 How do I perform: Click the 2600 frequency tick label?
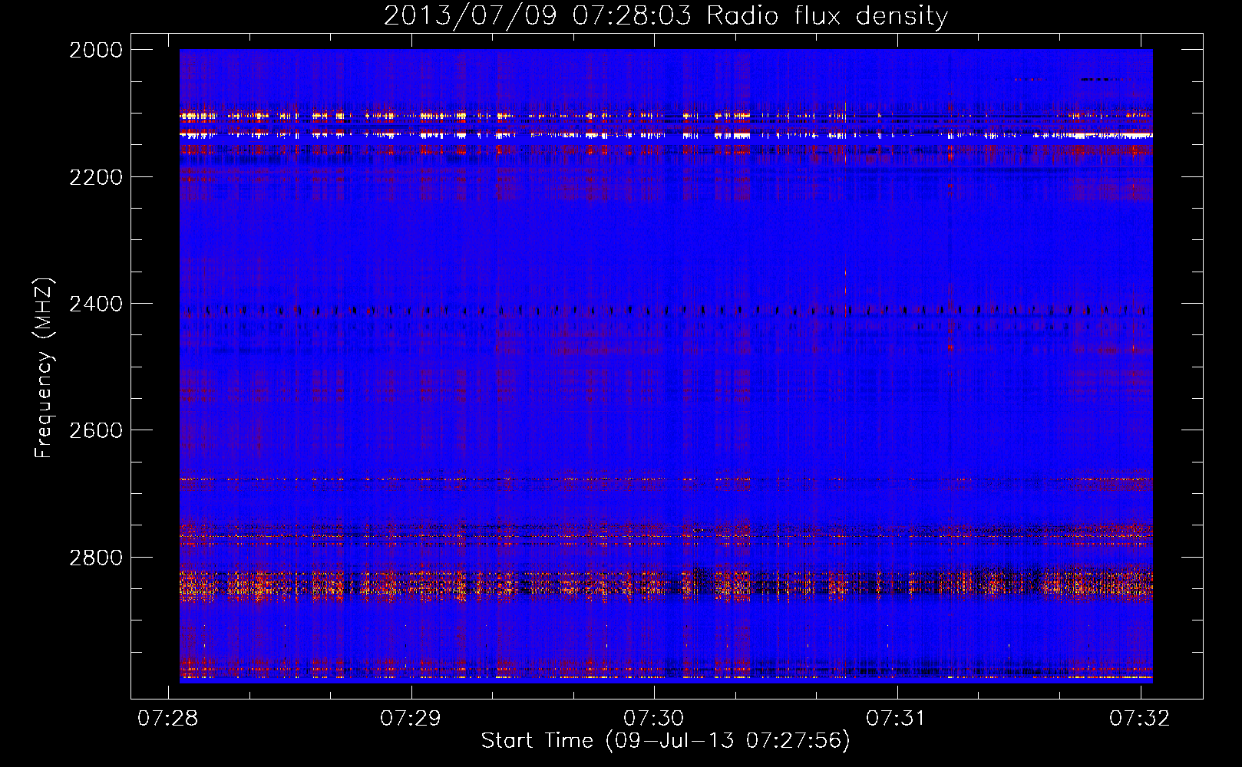pyautogui.click(x=96, y=430)
